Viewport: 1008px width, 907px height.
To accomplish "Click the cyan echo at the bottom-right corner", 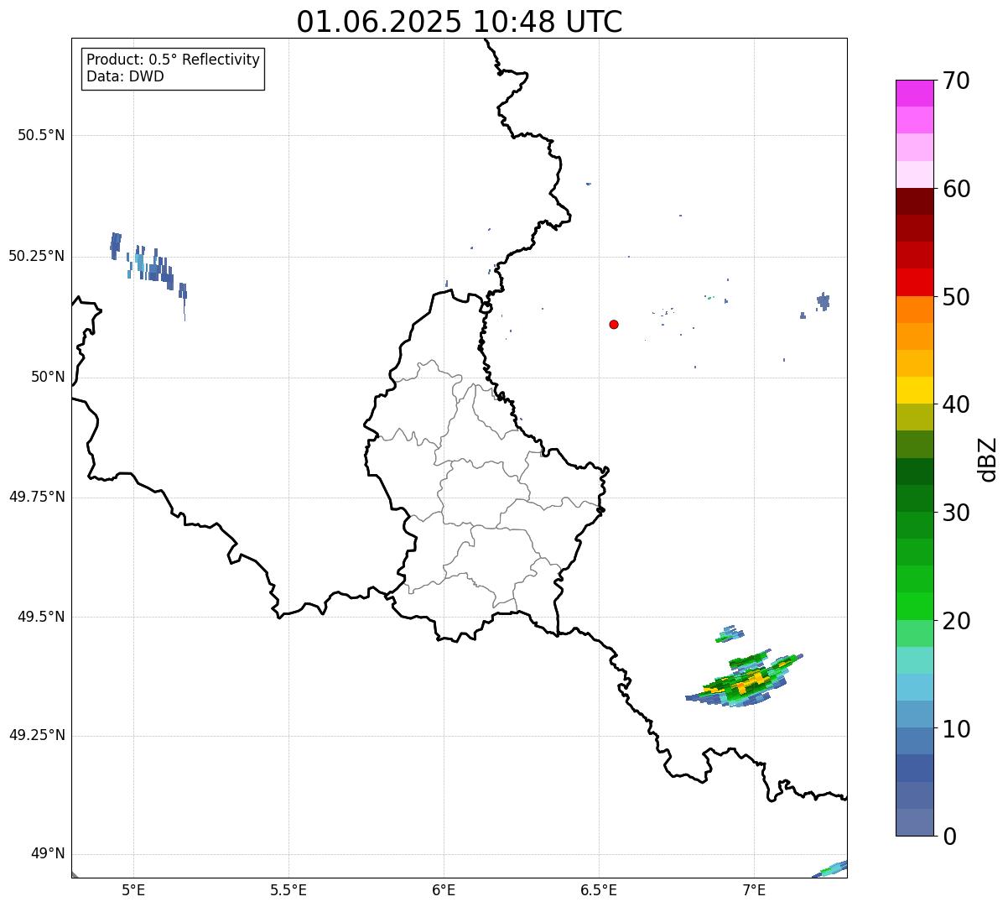I will (x=829, y=869).
